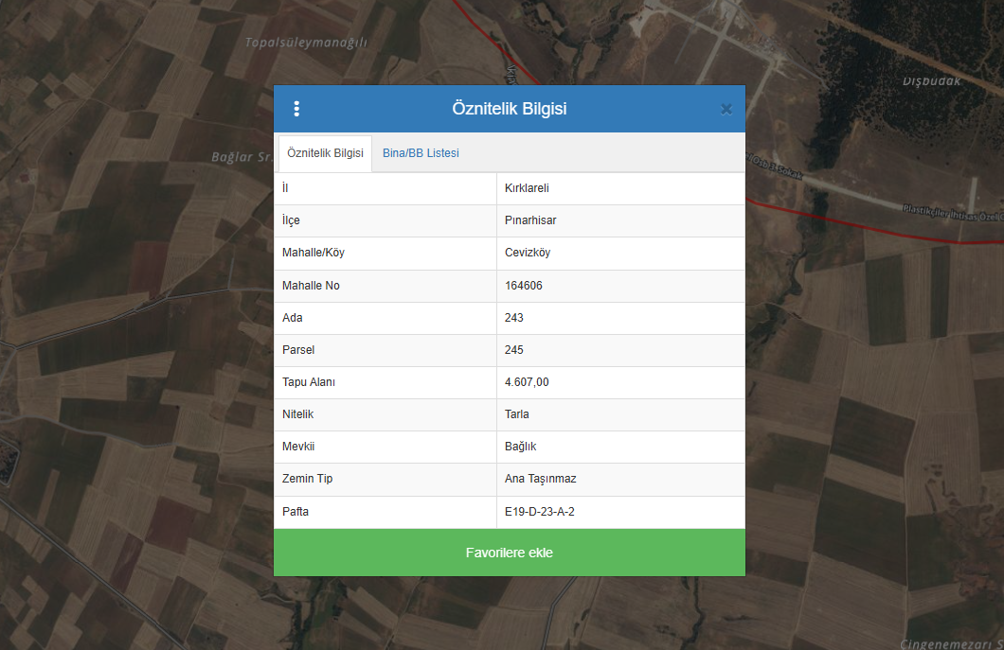This screenshot has width=1004, height=650.
Task: Click the Topalsüleymanağılı map label
Action: [305, 43]
